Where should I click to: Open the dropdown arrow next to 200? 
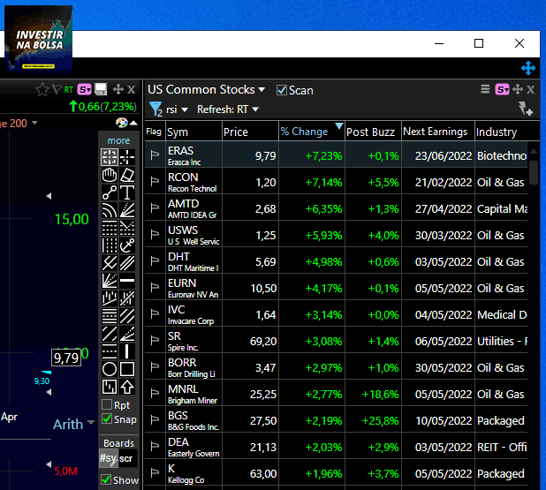tap(34, 123)
